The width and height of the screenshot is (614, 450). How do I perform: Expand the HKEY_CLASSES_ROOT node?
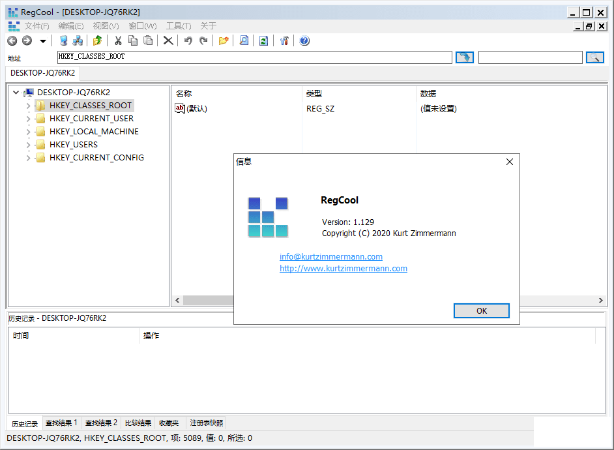28,106
